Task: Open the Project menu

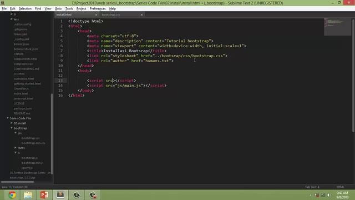Action: tap(81, 9)
